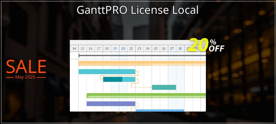The height and width of the screenshot is (124, 276).
Task: Click the gray project timeline bar
Action: point(142,55)
